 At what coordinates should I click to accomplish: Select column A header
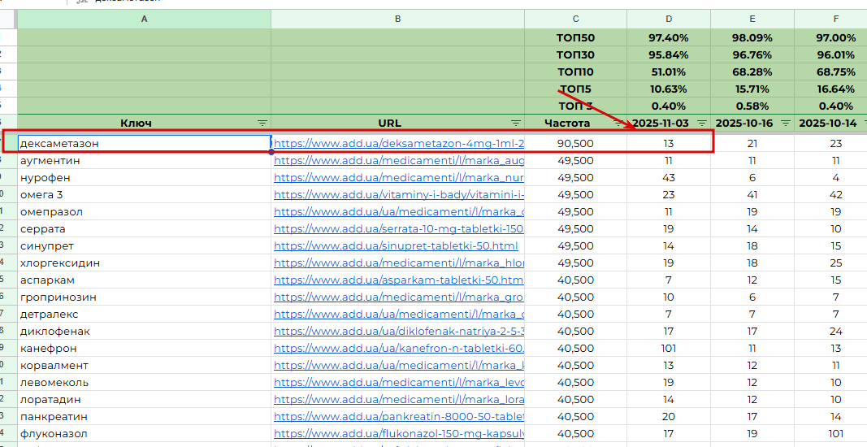(x=145, y=19)
